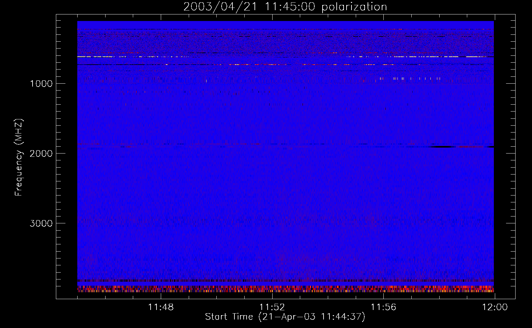Click the 'Start Time (21-Apr-03 11:44:37)' x-axis label

[285, 317]
